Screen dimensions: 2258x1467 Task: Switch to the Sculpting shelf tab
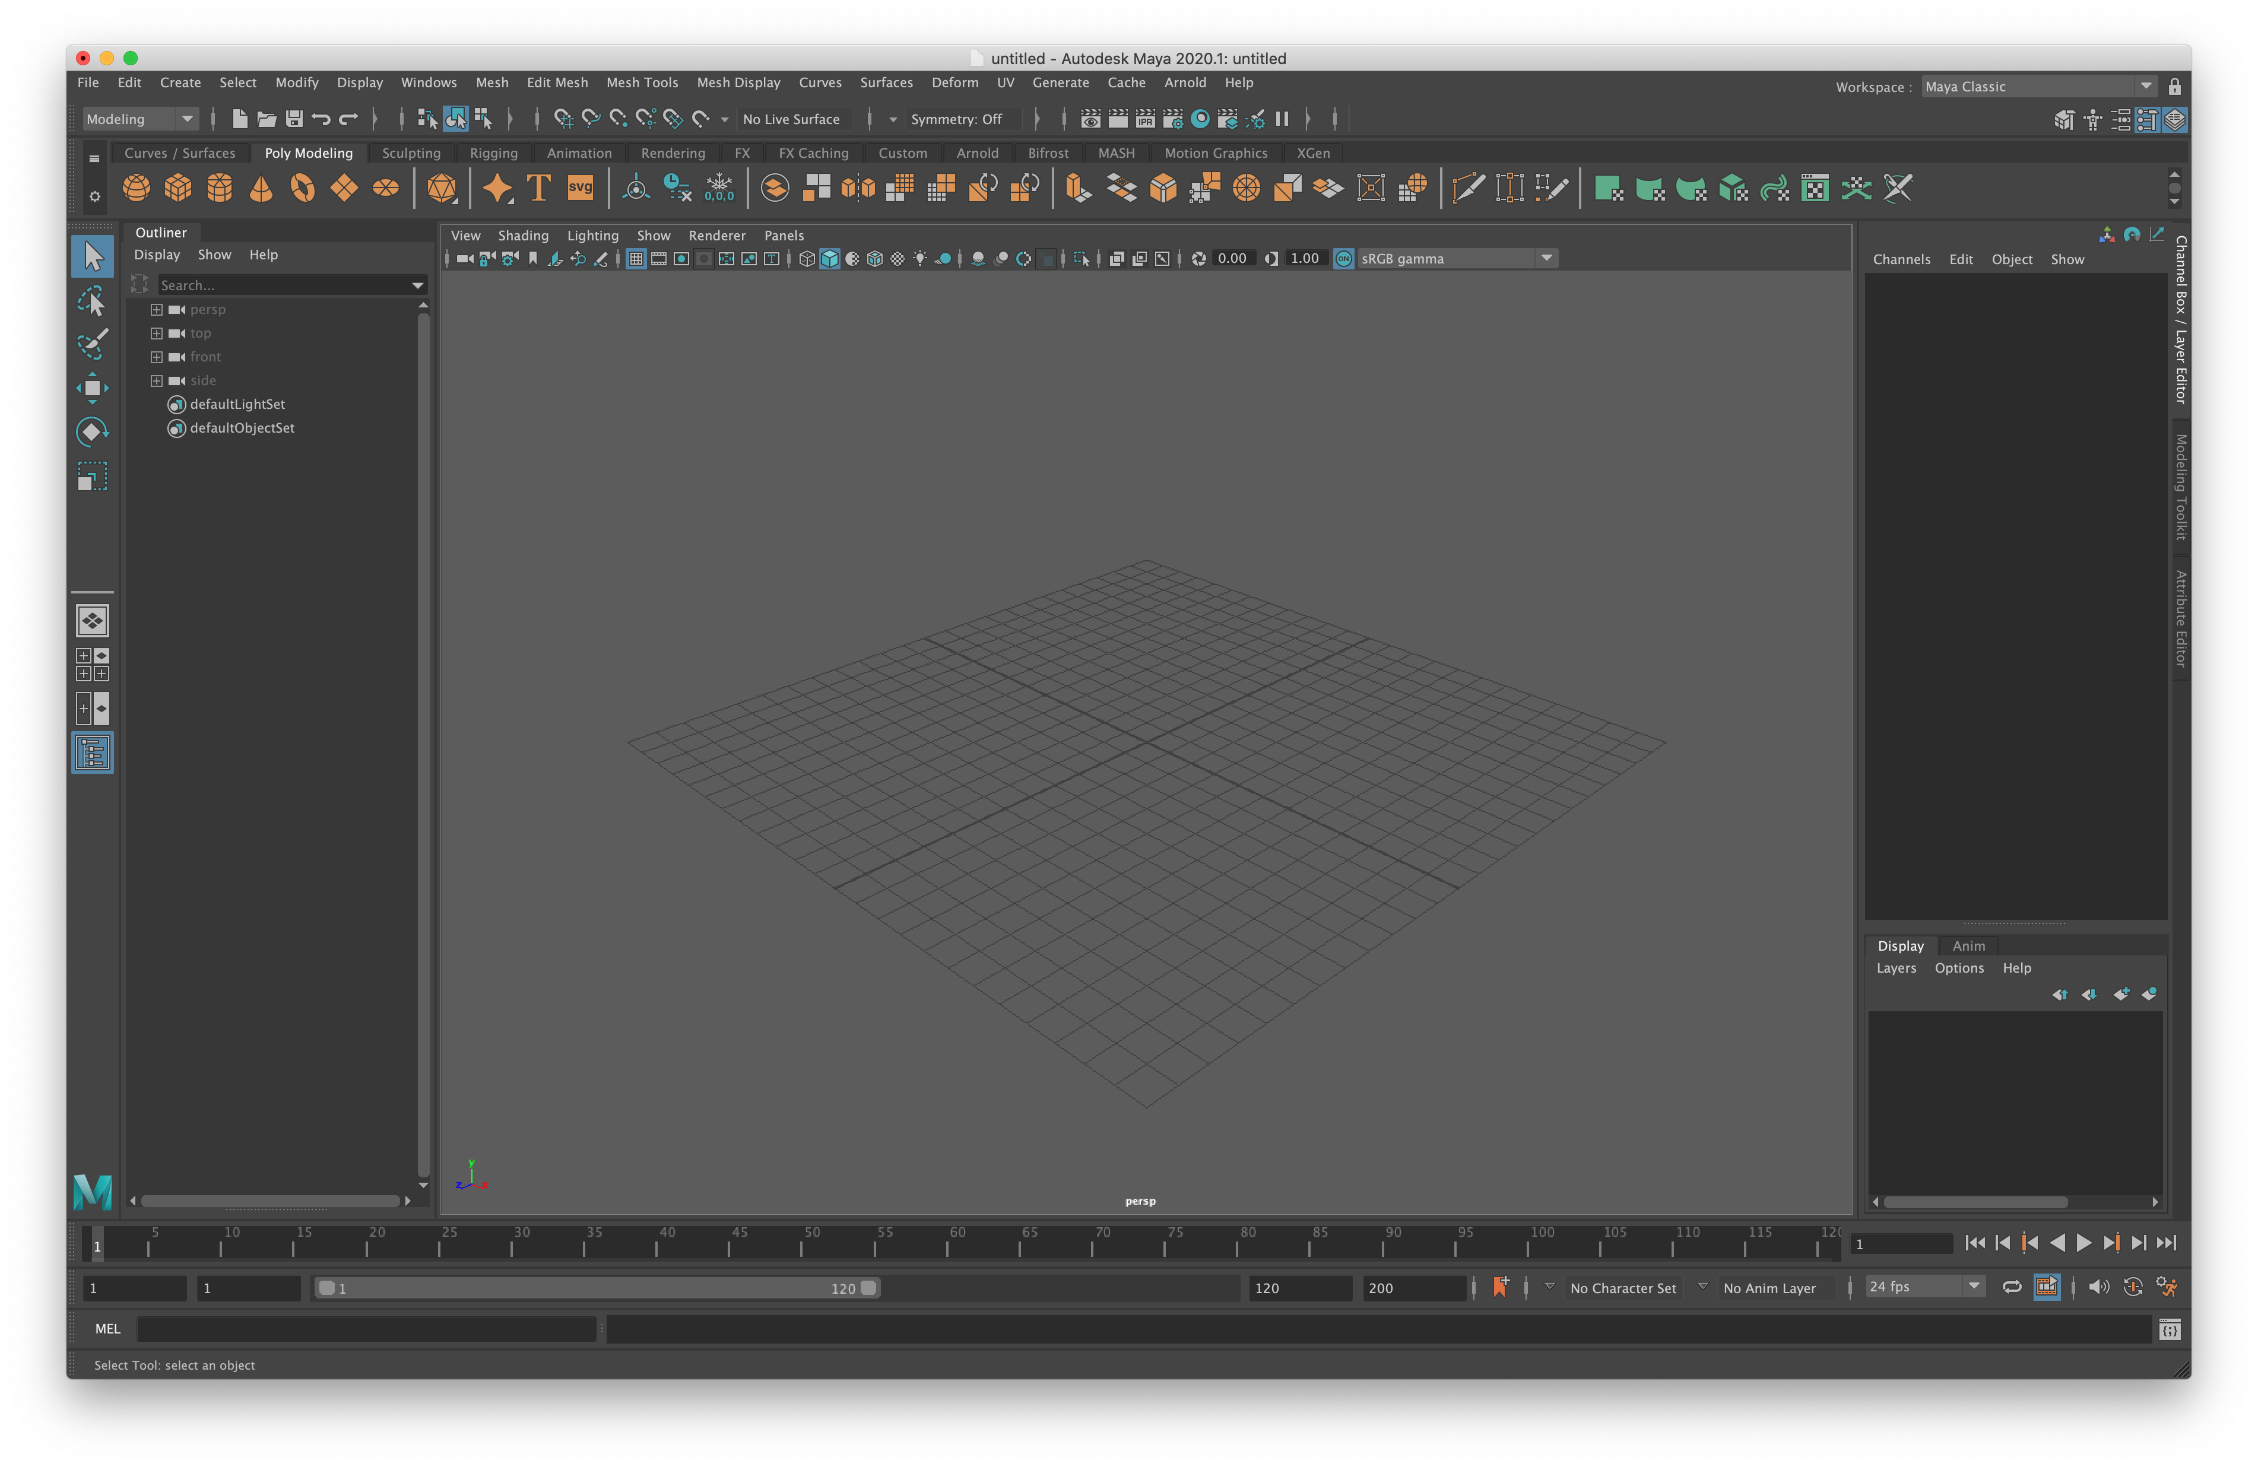coord(411,153)
